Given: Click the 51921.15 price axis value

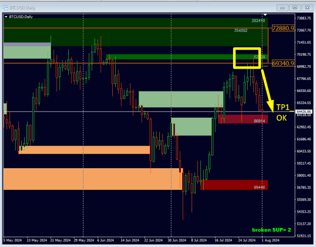Looking at the screenshot, I should click(304, 236).
